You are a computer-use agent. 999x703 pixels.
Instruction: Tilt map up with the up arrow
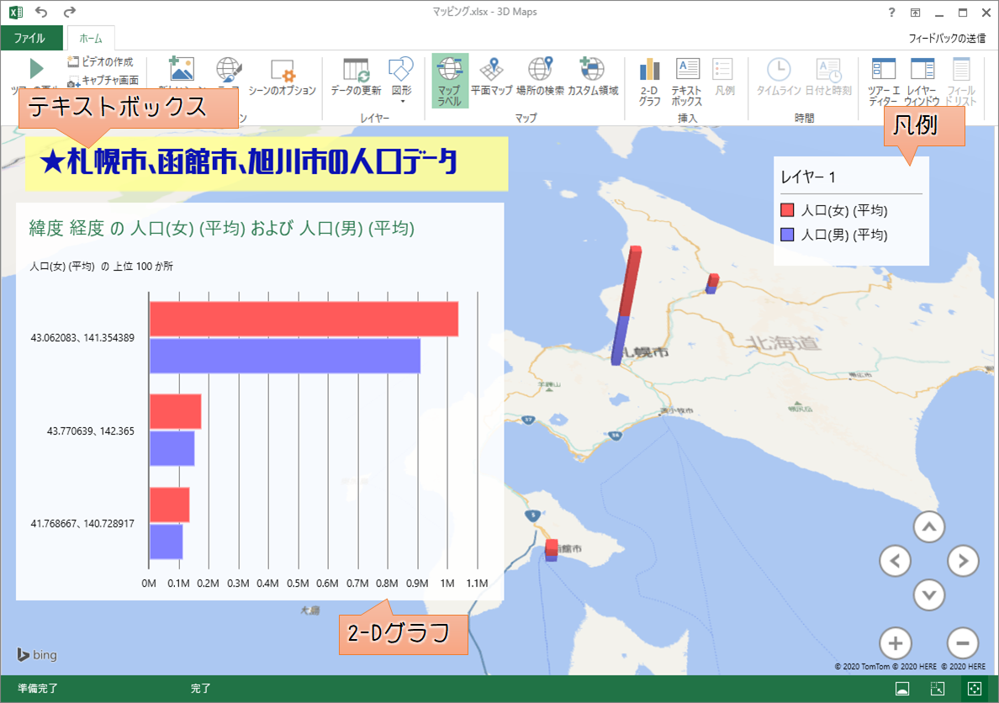coord(929,527)
